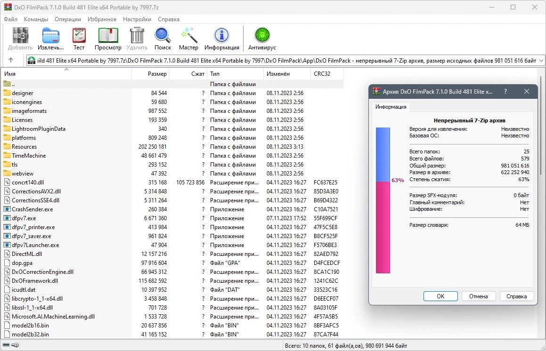Image resolution: width=546 pixels, height=351 pixels.
Task: Select the icudtl.dat file
Action: coord(173,290)
